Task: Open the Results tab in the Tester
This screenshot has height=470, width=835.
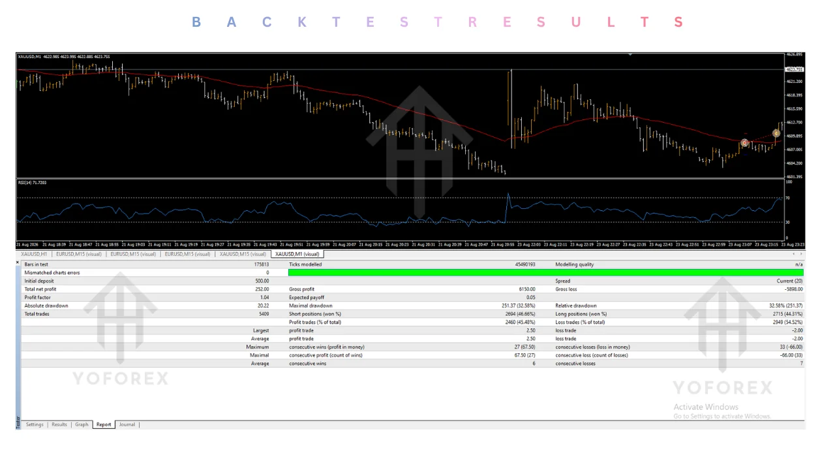Action: click(59, 424)
